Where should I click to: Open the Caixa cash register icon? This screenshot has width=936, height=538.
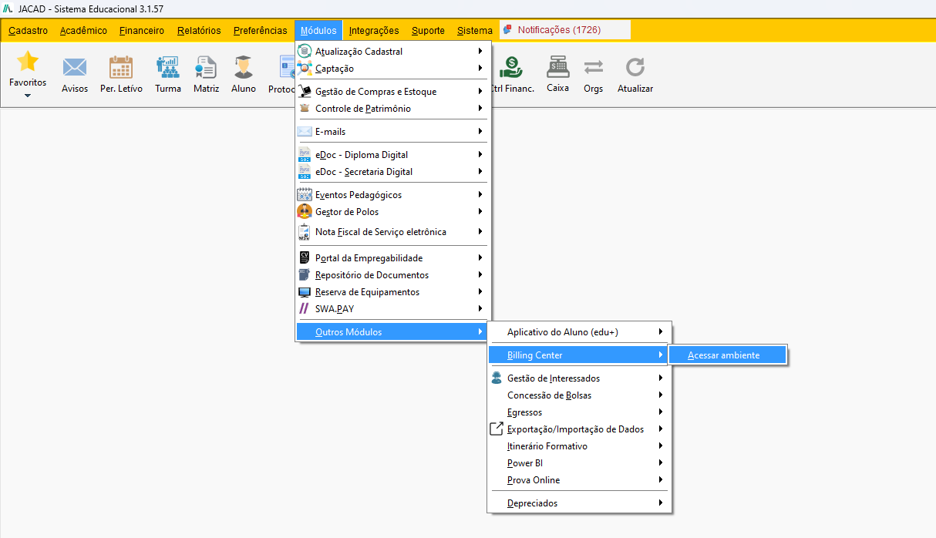(557, 67)
